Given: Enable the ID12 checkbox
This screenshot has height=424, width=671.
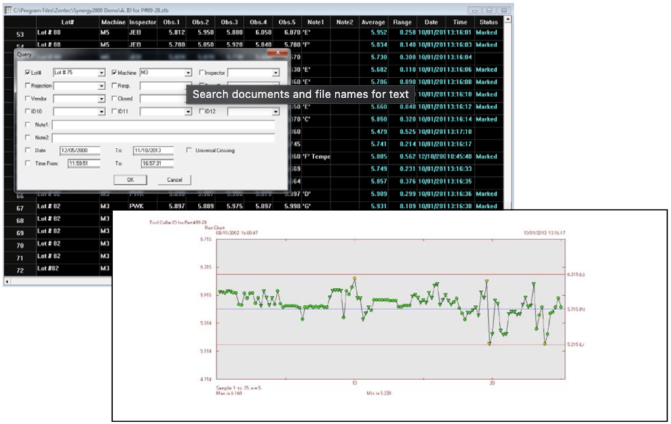Looking at the screenshot, I should pos(202,111).
